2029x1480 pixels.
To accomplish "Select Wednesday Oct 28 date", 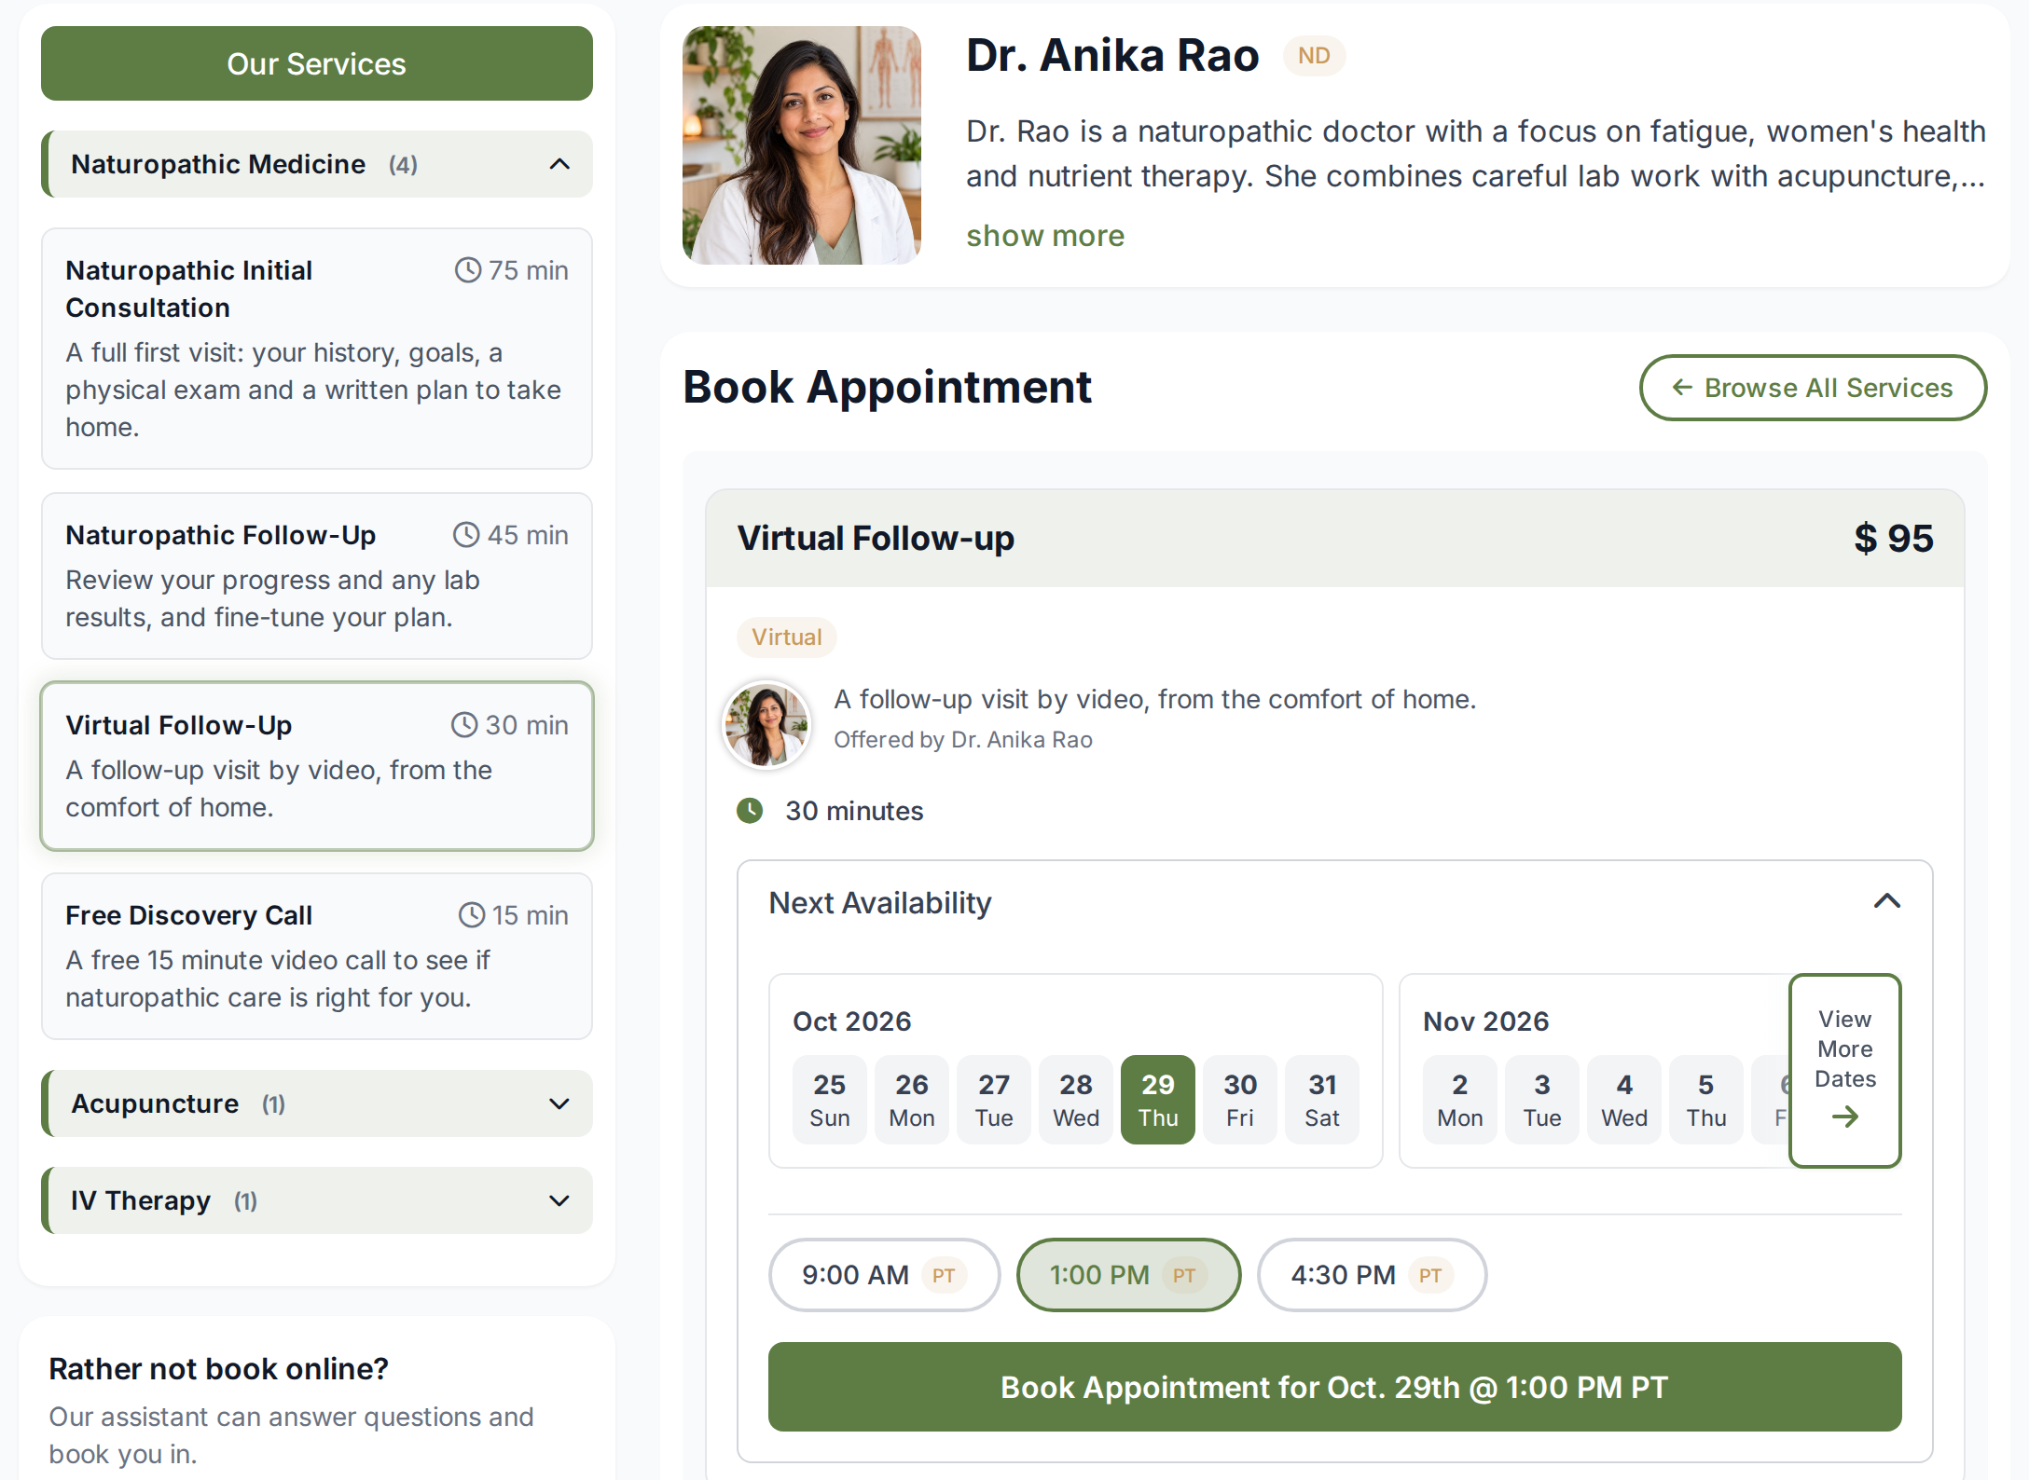I will pos(1076,1100).
